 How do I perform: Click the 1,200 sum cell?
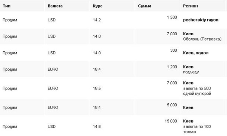tap(172, 67)
